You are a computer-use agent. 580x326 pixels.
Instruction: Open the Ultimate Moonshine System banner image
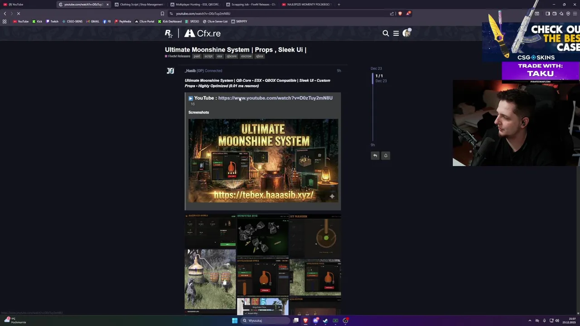[263, 161]
